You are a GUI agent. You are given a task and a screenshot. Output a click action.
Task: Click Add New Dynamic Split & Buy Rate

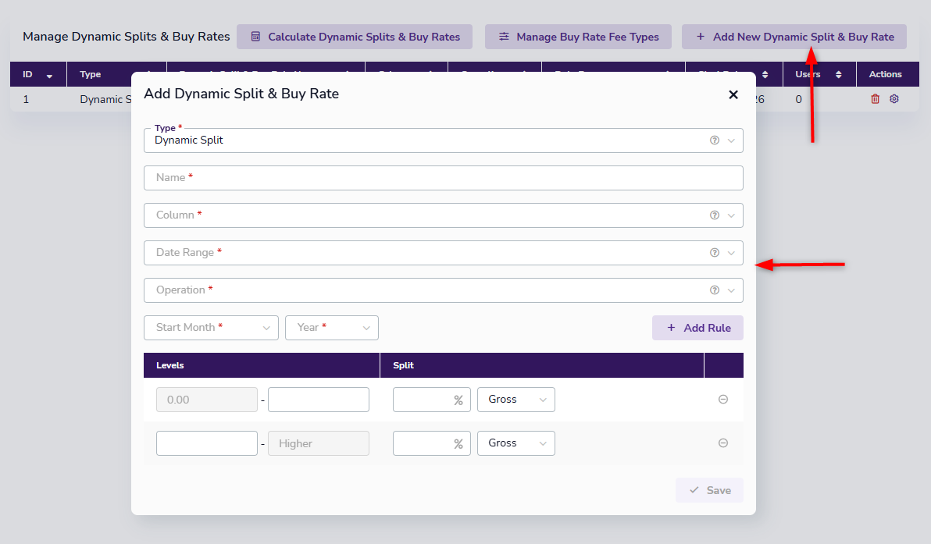794,37
